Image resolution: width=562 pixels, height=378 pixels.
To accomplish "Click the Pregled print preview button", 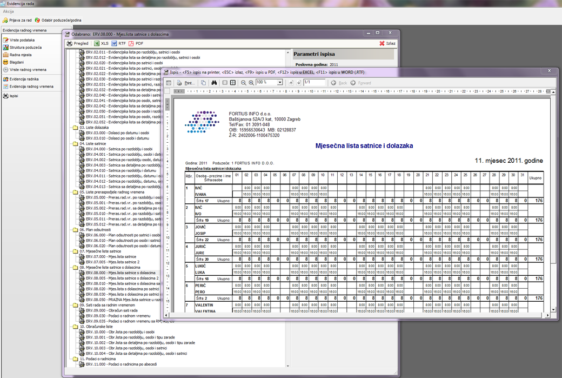I will [78, 43].
